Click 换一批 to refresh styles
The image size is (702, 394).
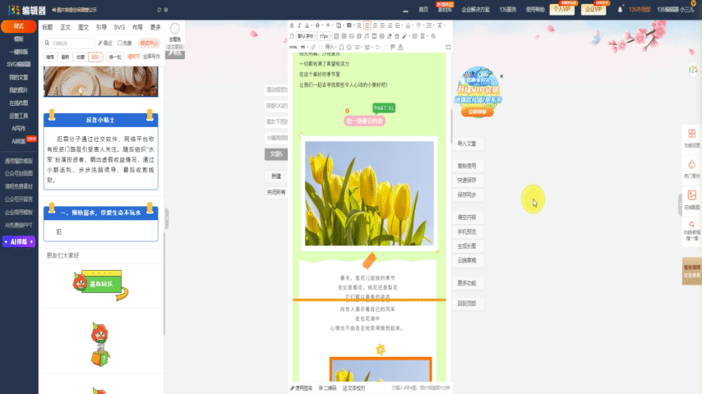[x=115, y=57]
